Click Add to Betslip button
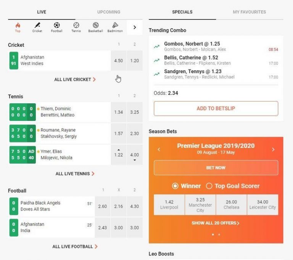Screen dimensions: 293x260 tap(216, 108)
